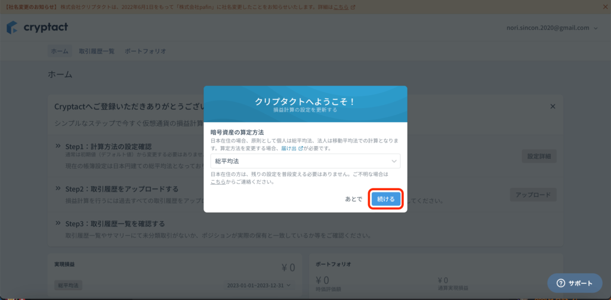Click the 続ける button
The height and width of the screenshot is (300, 611).
tap(386, 199)
